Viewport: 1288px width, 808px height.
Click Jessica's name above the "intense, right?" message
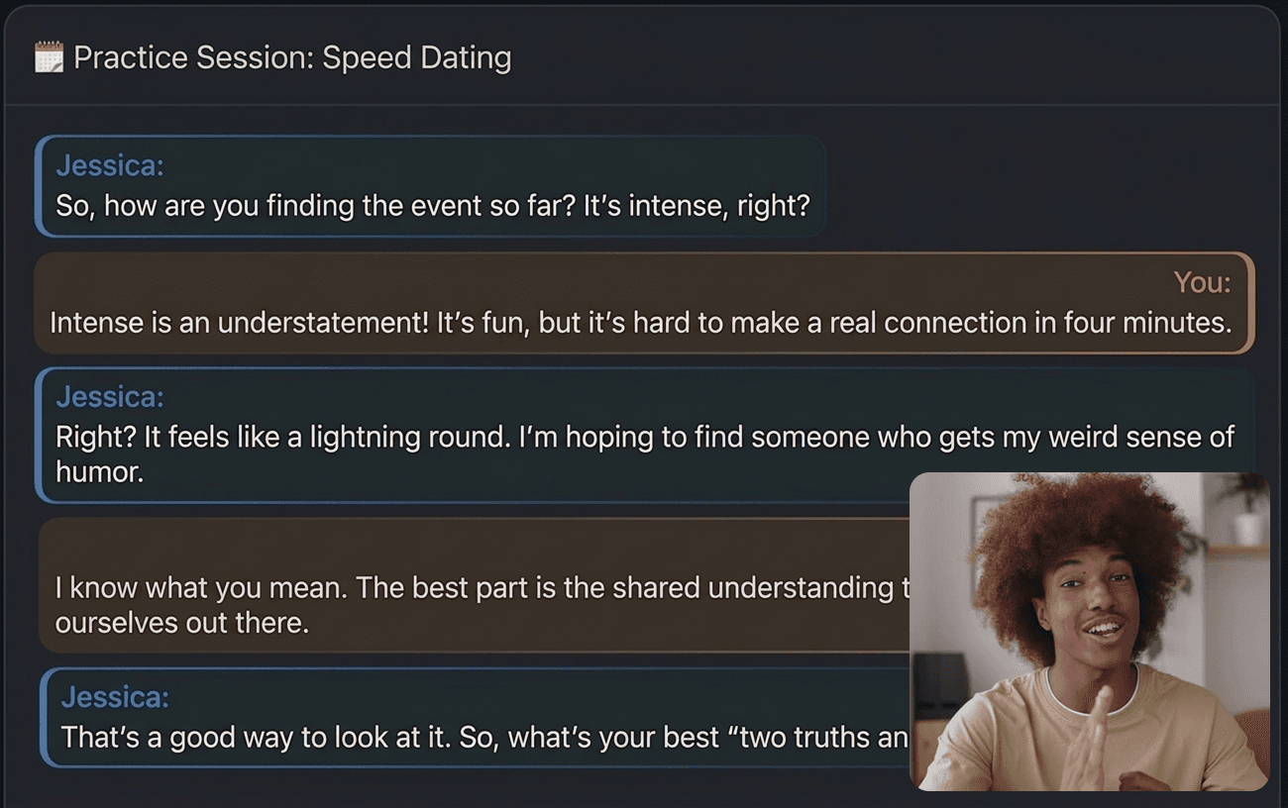point(110,165)
